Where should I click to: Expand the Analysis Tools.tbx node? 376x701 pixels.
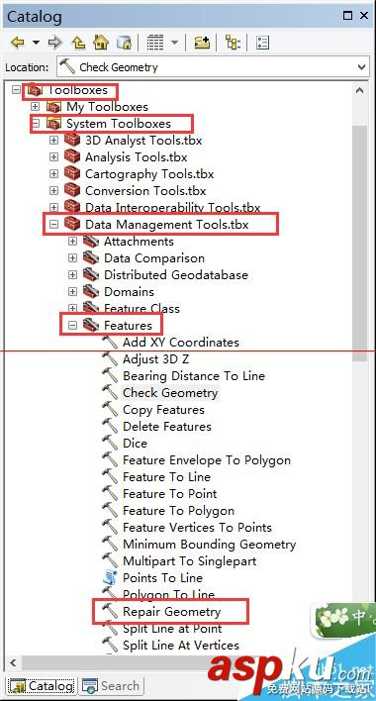54,157
